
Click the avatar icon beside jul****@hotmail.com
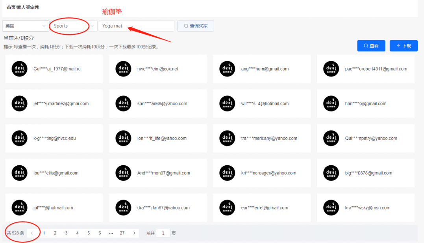click(19, 207)
